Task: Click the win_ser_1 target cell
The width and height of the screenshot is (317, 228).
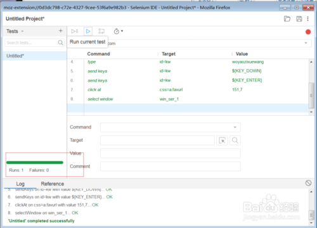Action: (x=169, y=99)
